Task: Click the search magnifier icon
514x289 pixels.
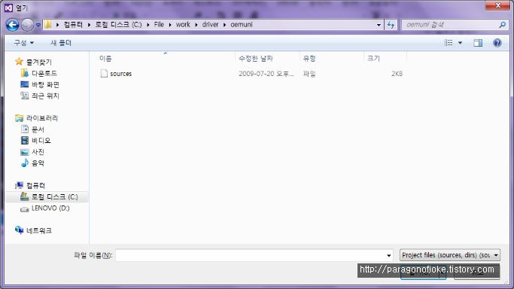Action: (502, 25)
